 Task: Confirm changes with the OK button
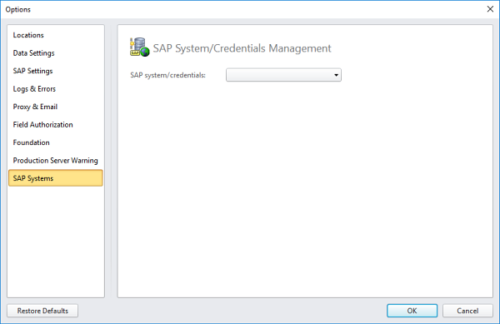click(412, 311)
